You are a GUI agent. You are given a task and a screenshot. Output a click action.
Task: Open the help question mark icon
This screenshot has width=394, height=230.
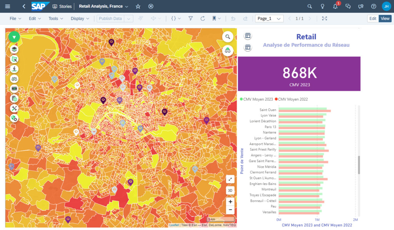374,6
